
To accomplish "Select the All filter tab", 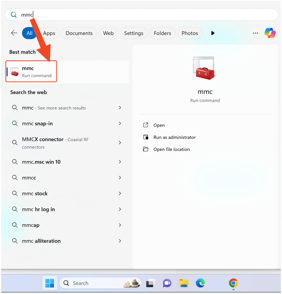I will 29,33.
